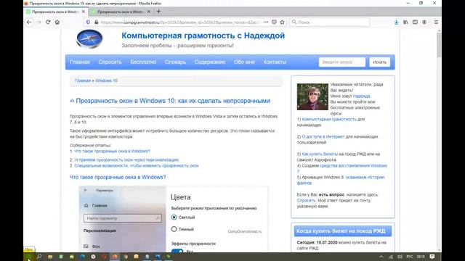The width and height of the screenshot is (465, 261).
Task: Go back with the Firefox back arrow
Action: (29, 22)
